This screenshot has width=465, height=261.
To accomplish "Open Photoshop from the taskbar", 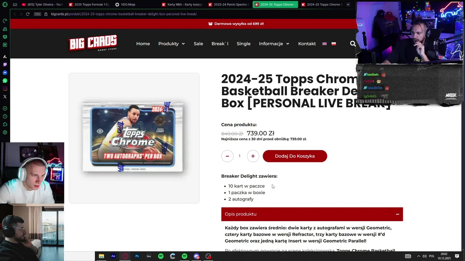I will [x=137, y=256].
